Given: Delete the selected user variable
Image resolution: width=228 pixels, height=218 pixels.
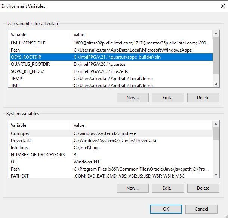Looking at the screenshot, I should pos(203,98).
